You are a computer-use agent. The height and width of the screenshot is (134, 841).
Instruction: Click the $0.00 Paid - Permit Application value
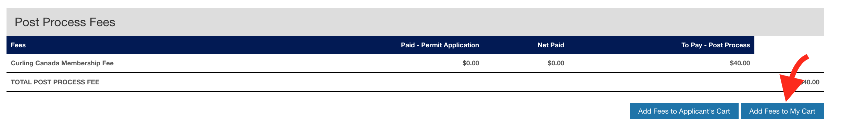[x=470, y=63]
